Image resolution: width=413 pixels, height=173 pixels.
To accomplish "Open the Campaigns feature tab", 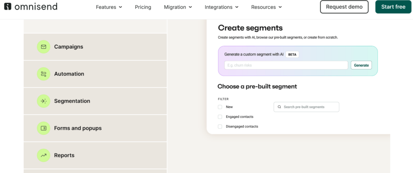I will (95, 47).
